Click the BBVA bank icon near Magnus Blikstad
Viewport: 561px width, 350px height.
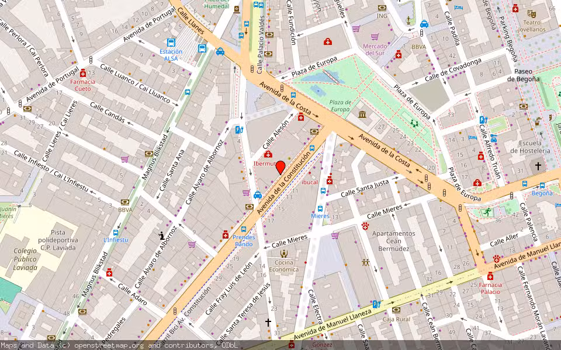point(125,202)
